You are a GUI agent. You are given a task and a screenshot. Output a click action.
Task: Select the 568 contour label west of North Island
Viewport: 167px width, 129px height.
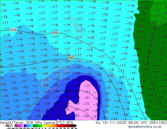tap(55, 33)
